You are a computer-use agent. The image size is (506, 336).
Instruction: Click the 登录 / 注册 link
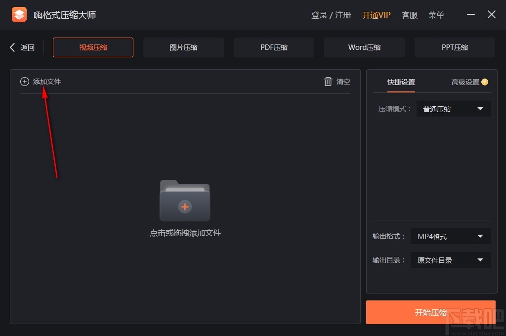pyautogui.click(x=331, y=15)
